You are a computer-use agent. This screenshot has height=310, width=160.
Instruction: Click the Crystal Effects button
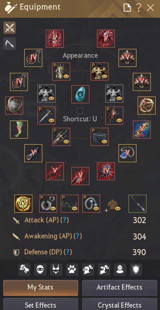(x=119, y=304)
